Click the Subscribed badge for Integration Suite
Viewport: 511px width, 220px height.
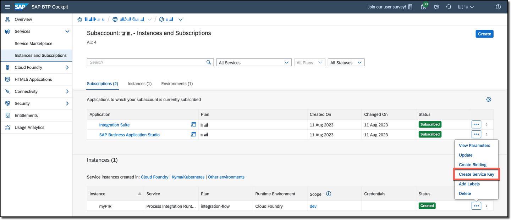tap(430, 124)
